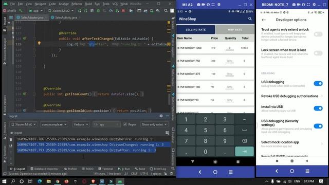The image size is (329, 185).
Task: Go back from Developer options arrow
Action: (264, 20)
